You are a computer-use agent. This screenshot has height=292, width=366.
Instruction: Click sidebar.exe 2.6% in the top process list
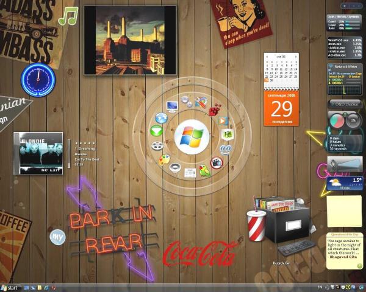[x=345, y=47]
